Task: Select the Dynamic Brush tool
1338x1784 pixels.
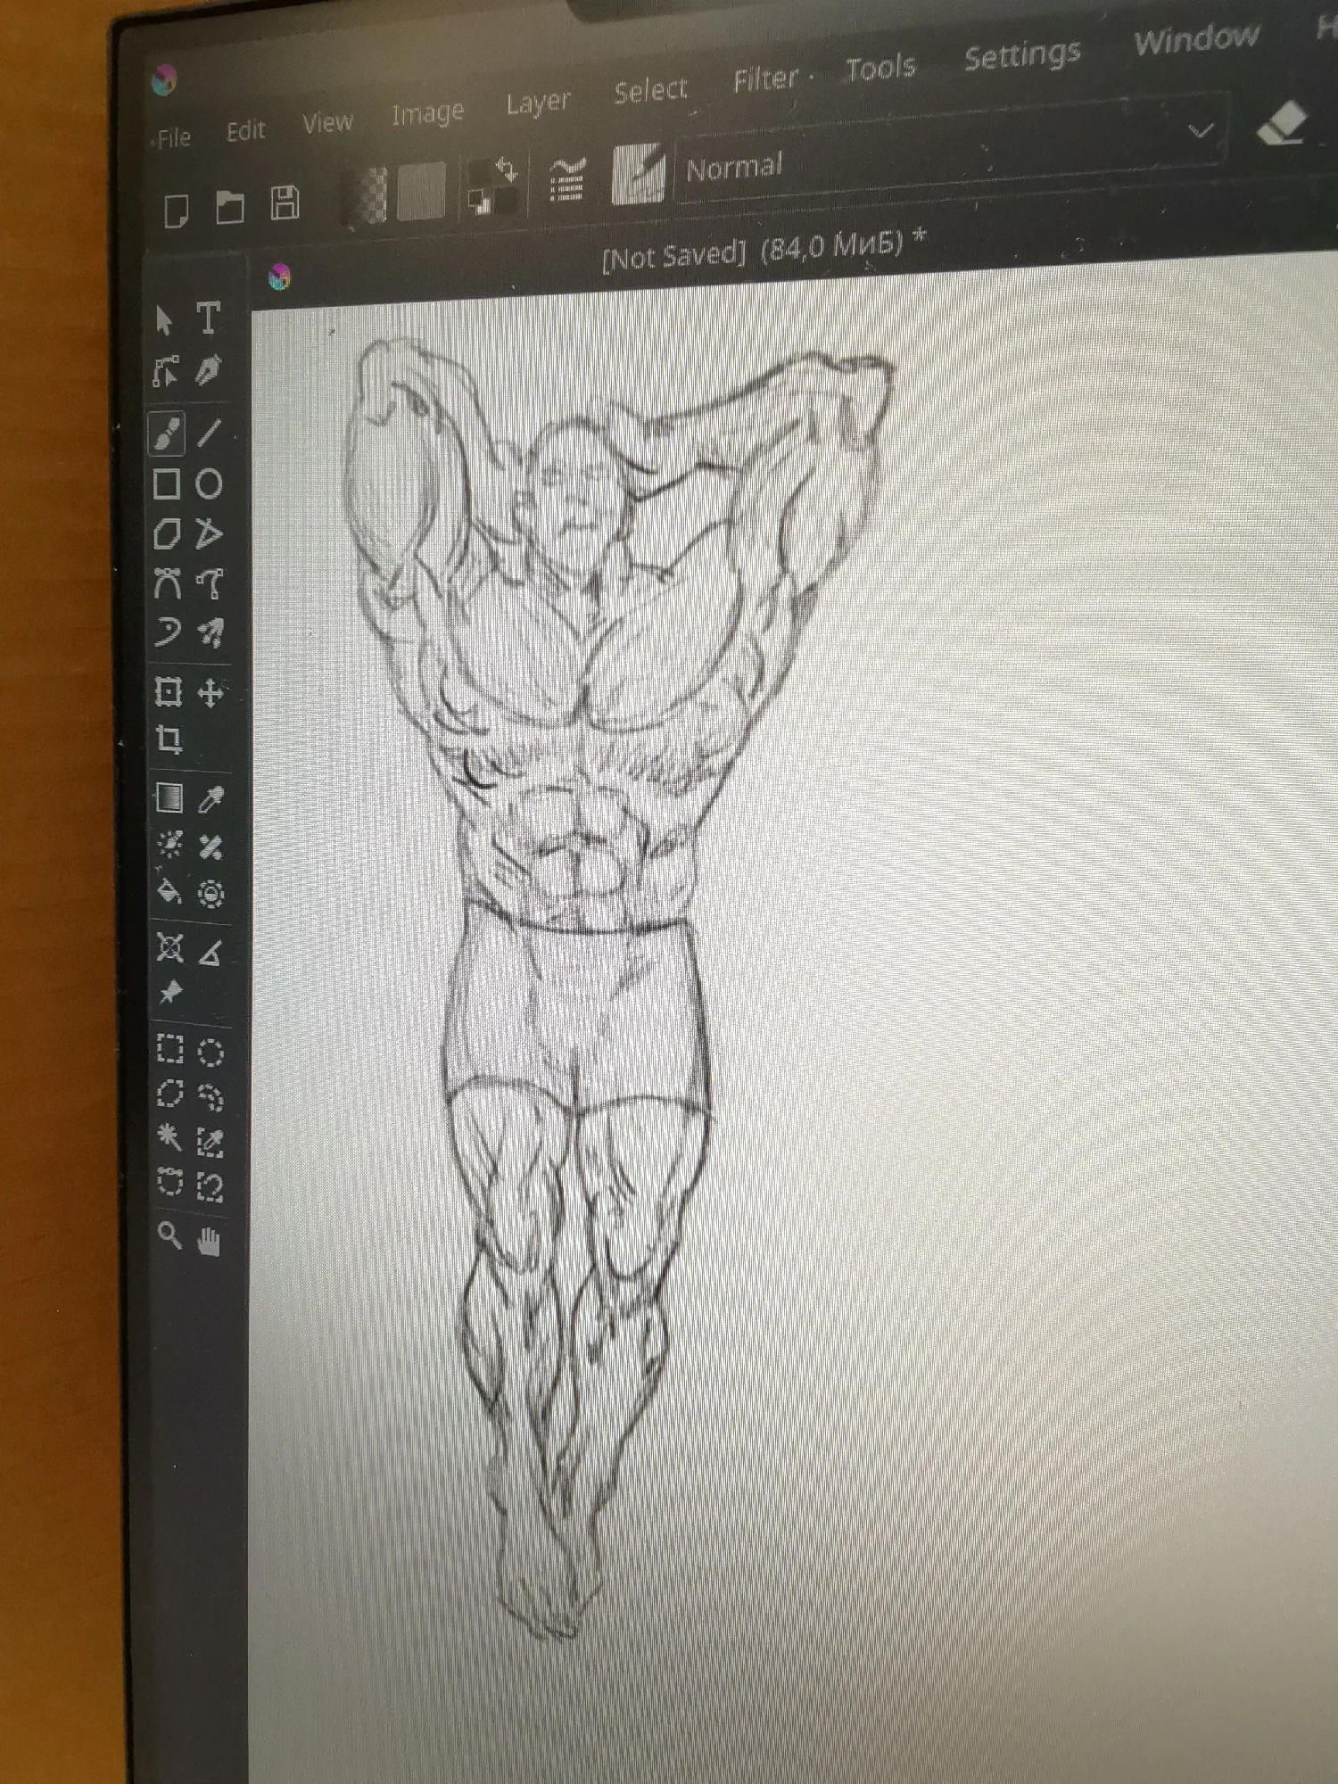Action: coord(167,632)
